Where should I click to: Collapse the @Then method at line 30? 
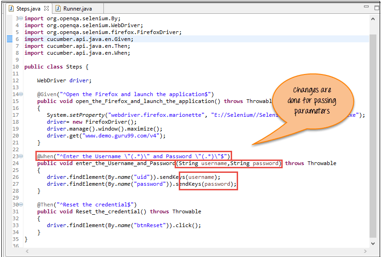coord(21,205)
